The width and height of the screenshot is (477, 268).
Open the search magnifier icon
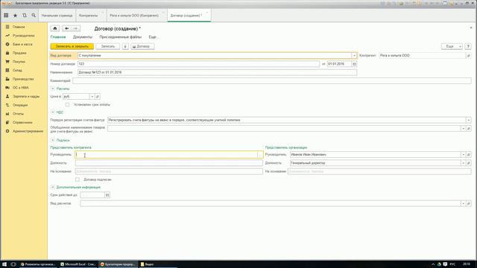[x=34, y=15]
